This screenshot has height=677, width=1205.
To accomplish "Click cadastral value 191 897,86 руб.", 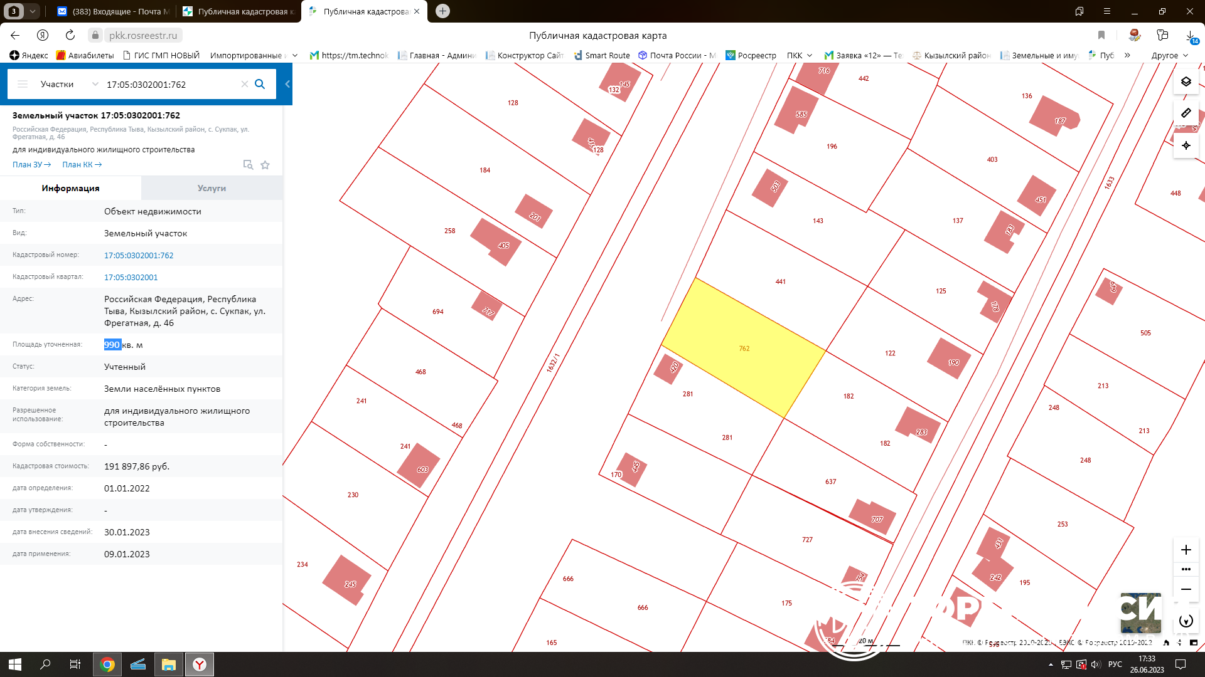I will [x=137, y=466].
